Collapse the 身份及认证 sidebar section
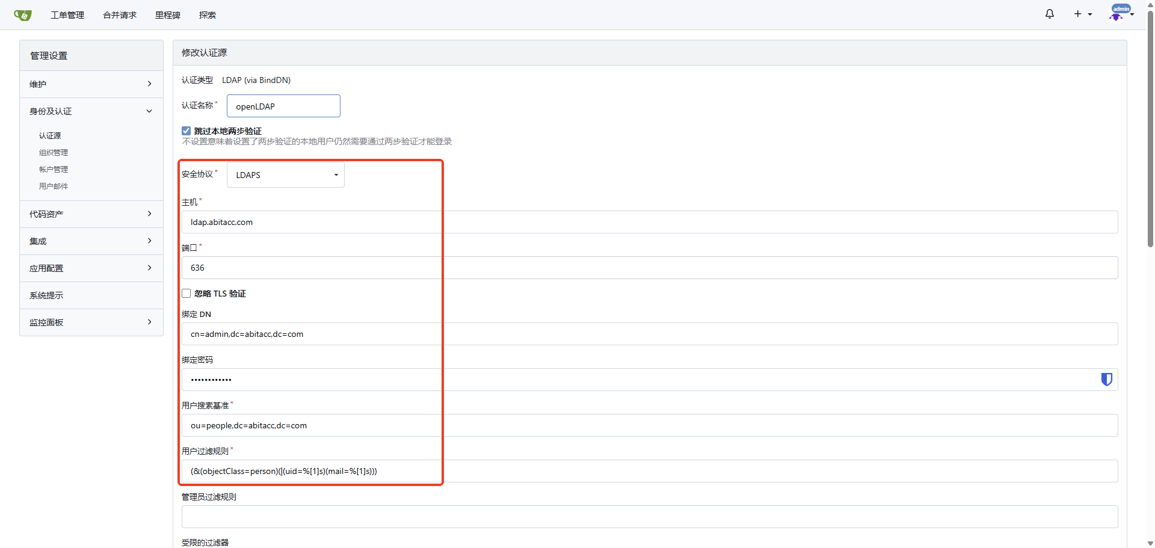This screenshot has width=1155, height=548. [91, 111]
